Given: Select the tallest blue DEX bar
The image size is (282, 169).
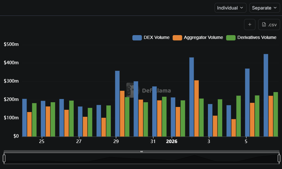Looking at the screenshot, I should 266,95.
